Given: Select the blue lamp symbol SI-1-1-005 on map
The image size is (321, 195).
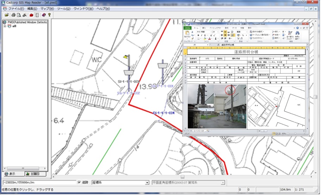Looking at the screenshot, I should pyautogui.click(x=163, y=66).
